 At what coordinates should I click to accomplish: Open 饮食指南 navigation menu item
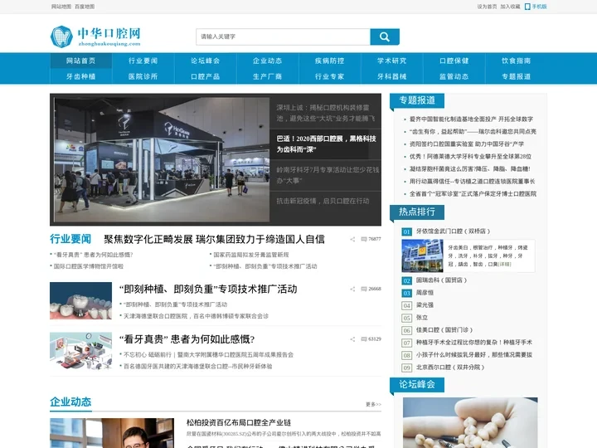pyautogui.click(x=517, y=61)
